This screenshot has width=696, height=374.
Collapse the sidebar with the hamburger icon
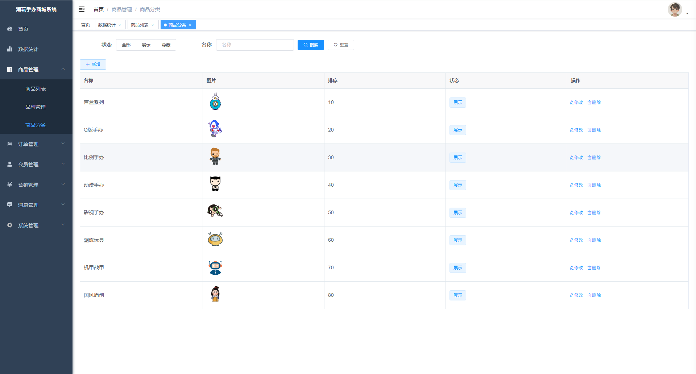pyautogui.click(x=82, y=9)
